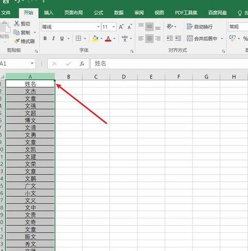Image resolution: width=248 pixels, height=251 pixels.
Task: Open underline style dropdown arrow
Action: click(x=69, y=39)
